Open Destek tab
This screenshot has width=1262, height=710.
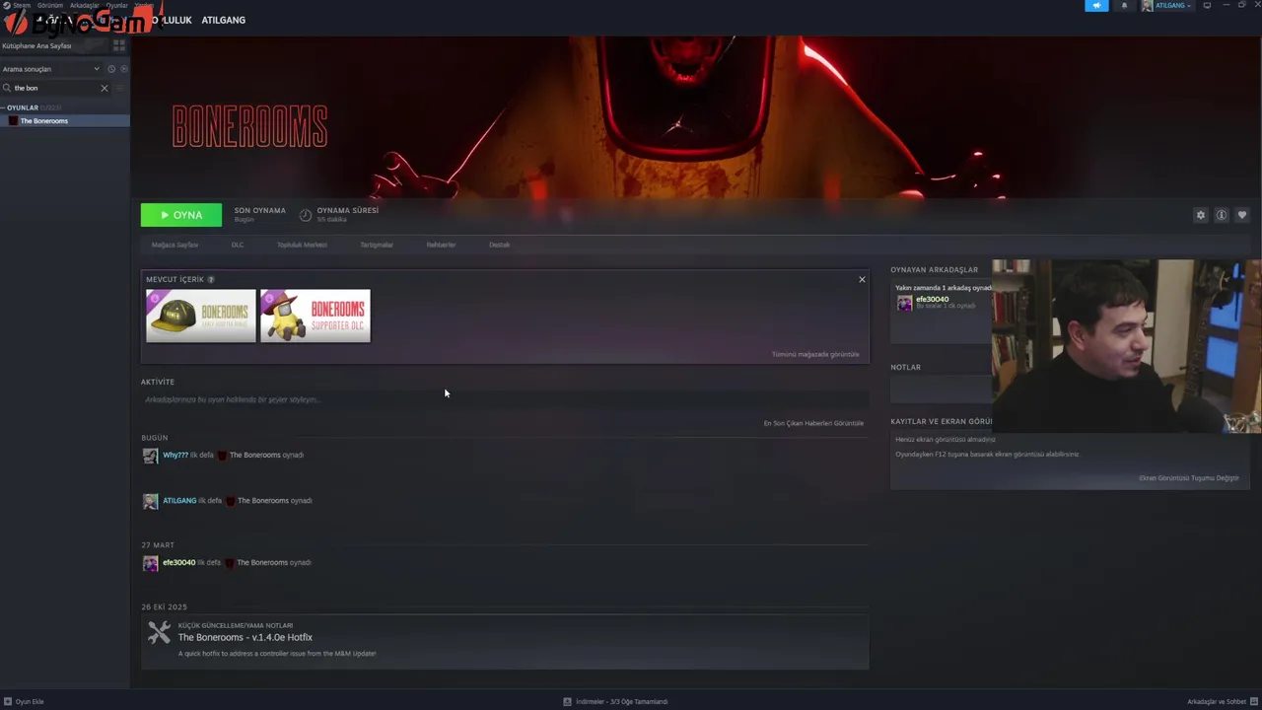500,245
